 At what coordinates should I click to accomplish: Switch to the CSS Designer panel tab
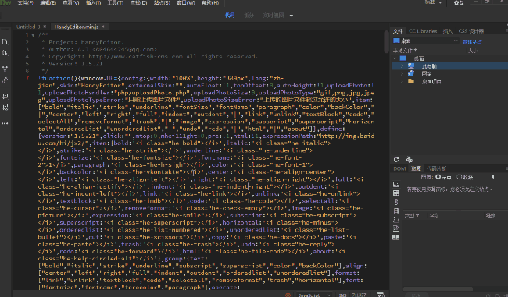point(471,31)
